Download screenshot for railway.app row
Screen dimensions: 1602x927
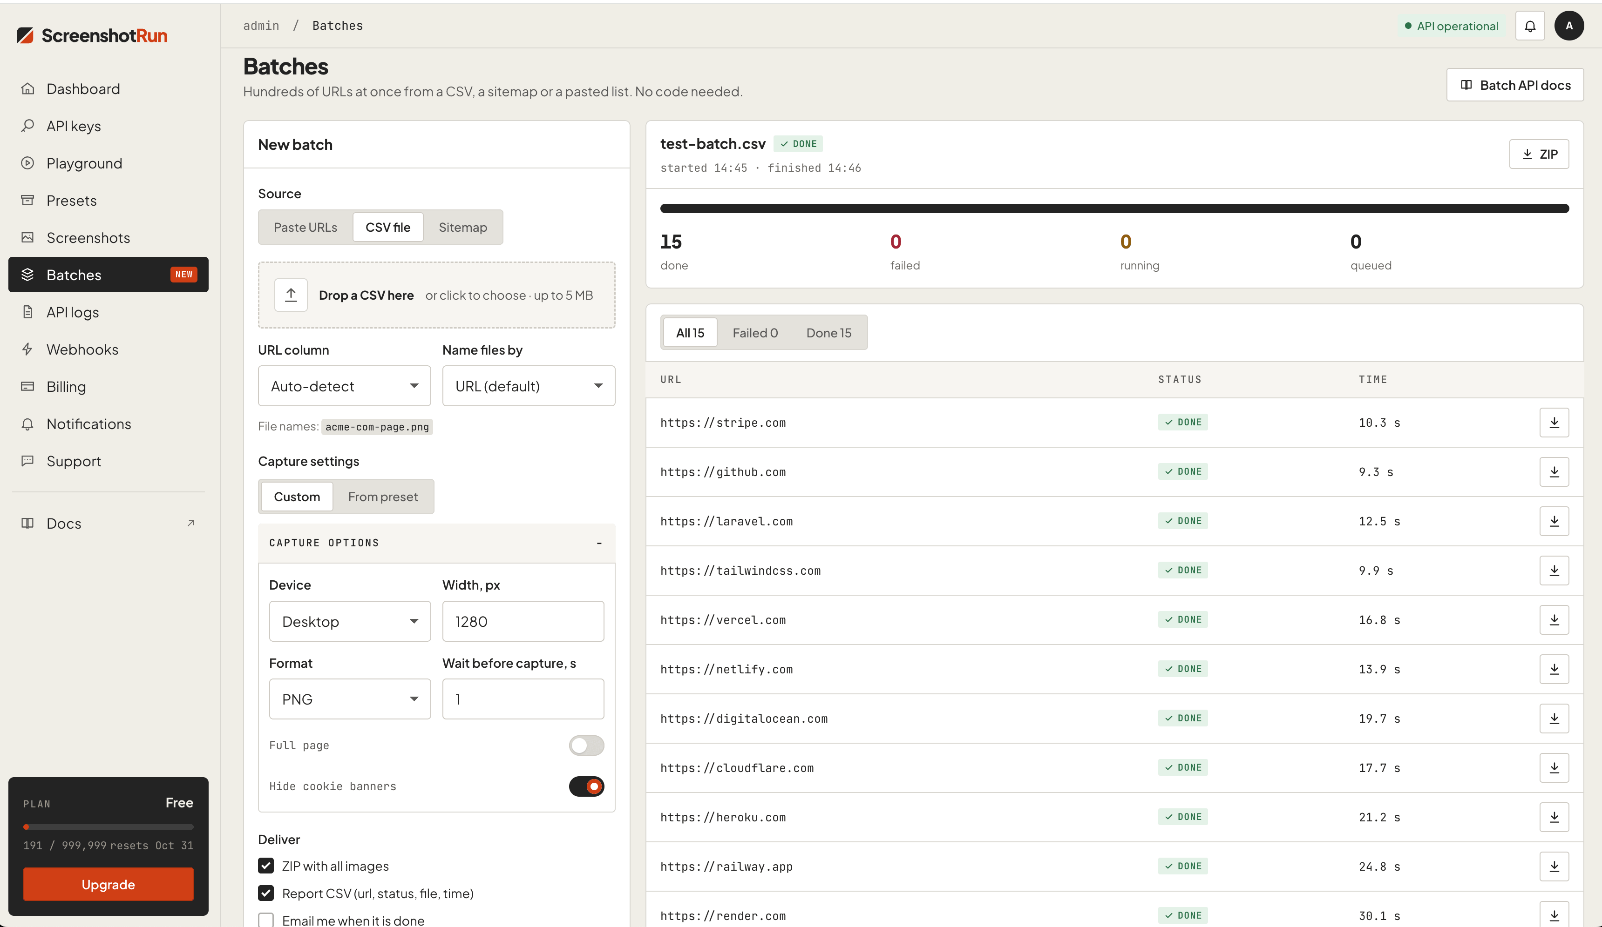[1554, 867]
